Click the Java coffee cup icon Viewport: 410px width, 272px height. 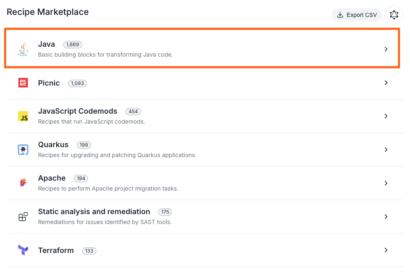23,49
